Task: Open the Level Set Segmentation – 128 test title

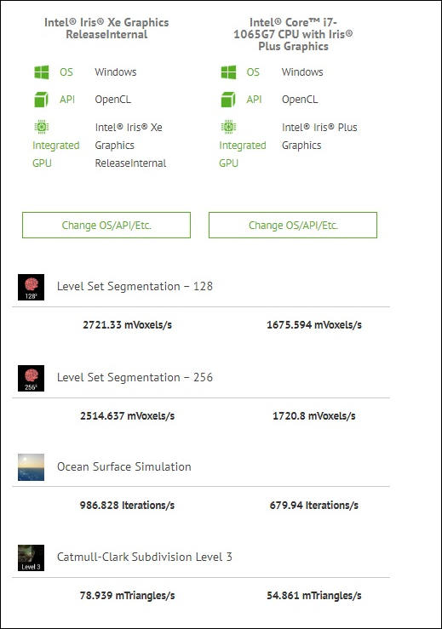Action: (x=135, y=287)
